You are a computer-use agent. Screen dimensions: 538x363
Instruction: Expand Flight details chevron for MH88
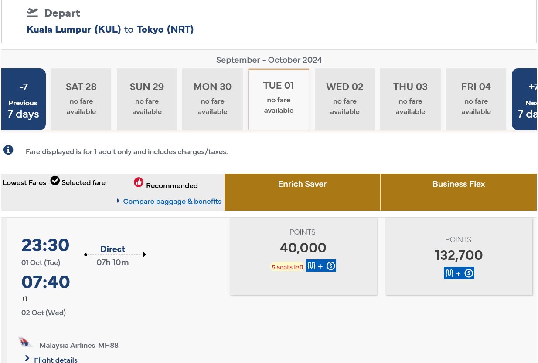(x=27, y=358)
